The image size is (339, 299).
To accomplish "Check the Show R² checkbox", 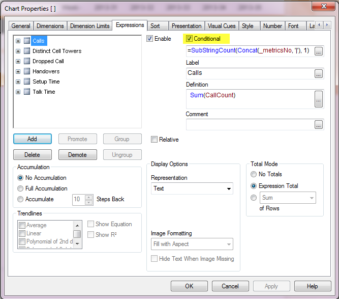I will tap(90, 235).
